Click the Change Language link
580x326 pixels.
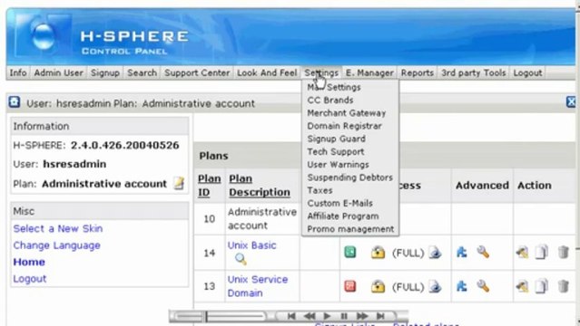(56, 245)
